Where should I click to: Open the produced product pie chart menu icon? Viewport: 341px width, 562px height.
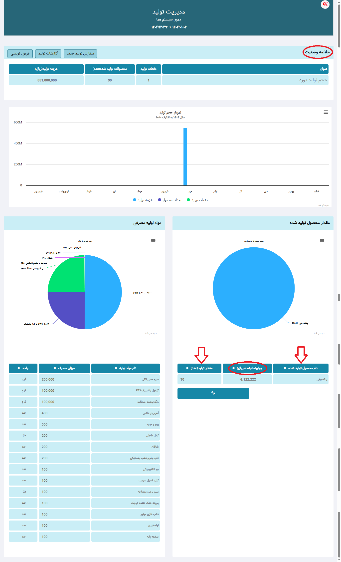pos(322,240)
